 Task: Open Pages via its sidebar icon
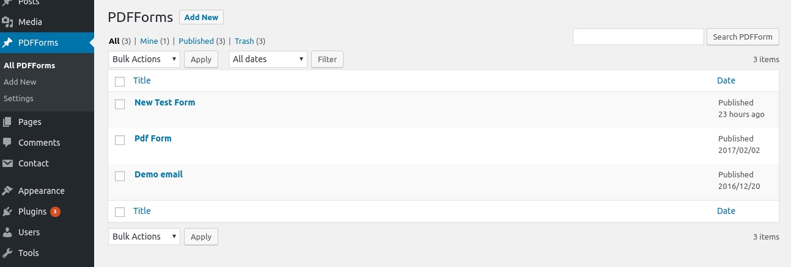coord(7,122)
